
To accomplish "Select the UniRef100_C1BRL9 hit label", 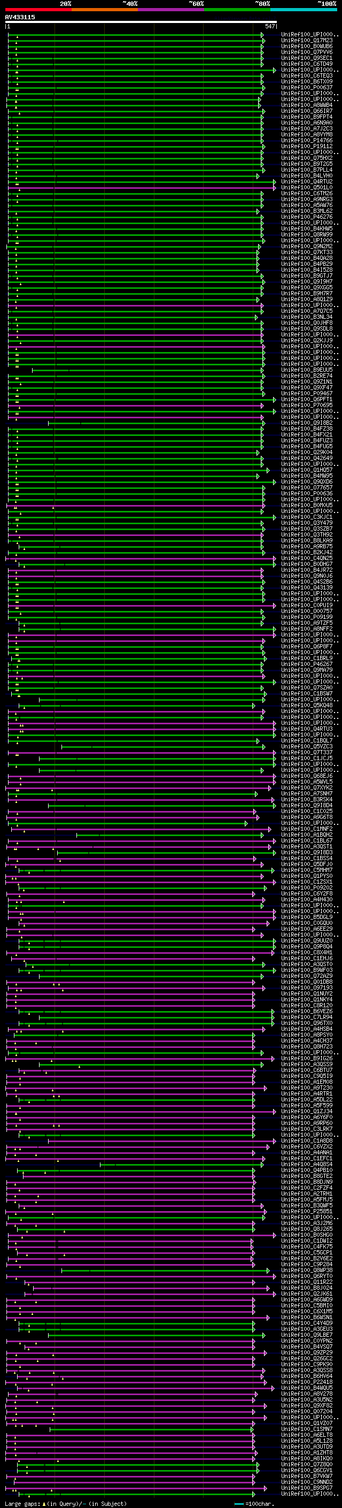I will click(307, 658).
